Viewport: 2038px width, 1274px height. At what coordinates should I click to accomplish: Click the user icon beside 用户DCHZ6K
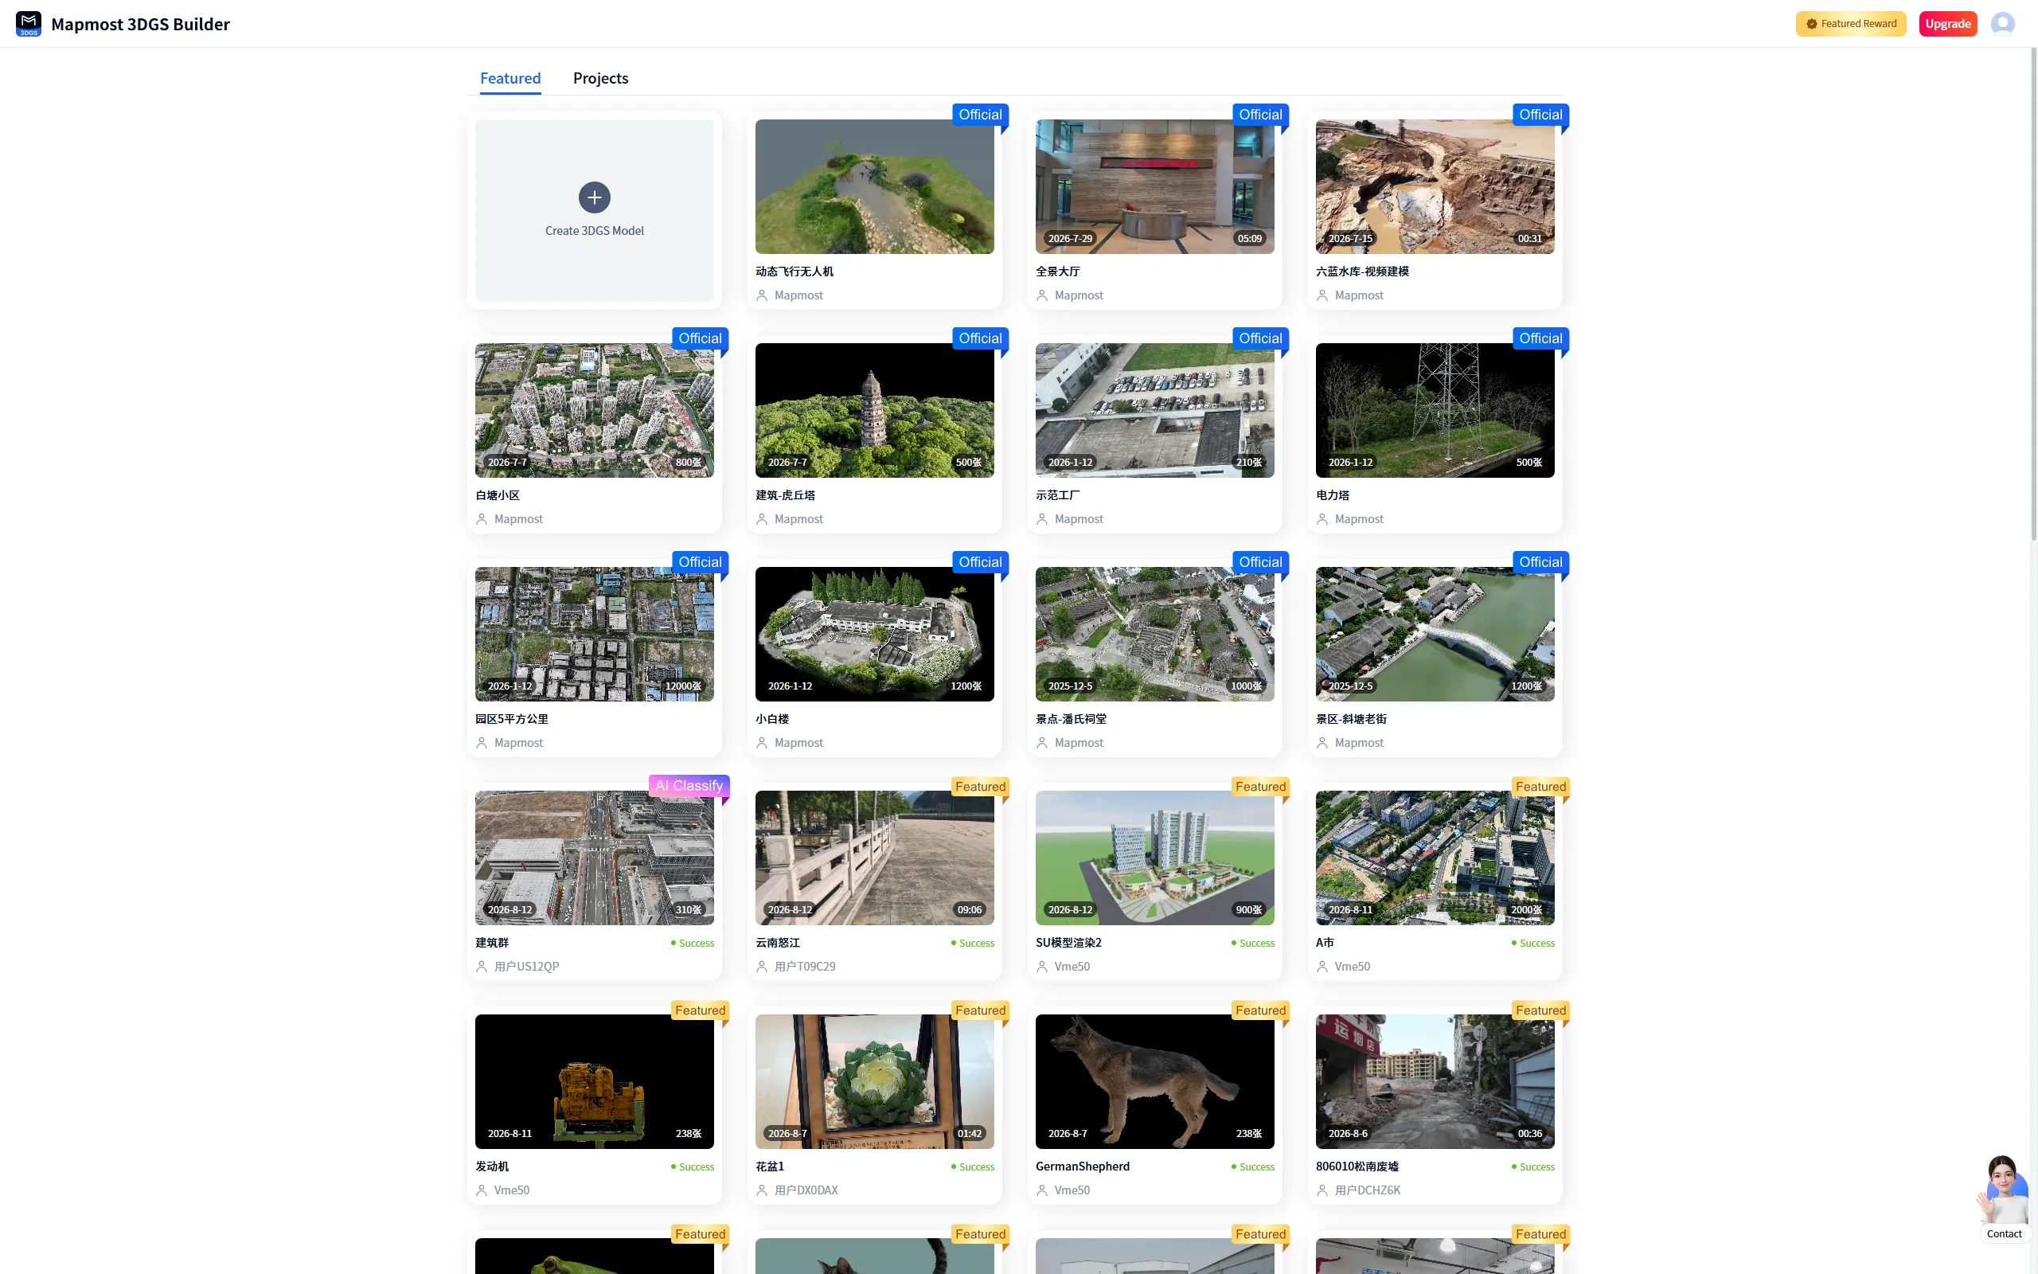click(x=1322, y=1190)
